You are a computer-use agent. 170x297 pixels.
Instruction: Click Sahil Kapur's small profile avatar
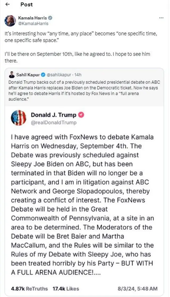click(x=12, y=75)
